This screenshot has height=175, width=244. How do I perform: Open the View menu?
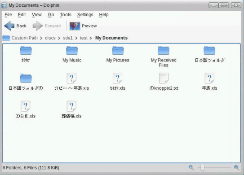click(x=37, y=15)
